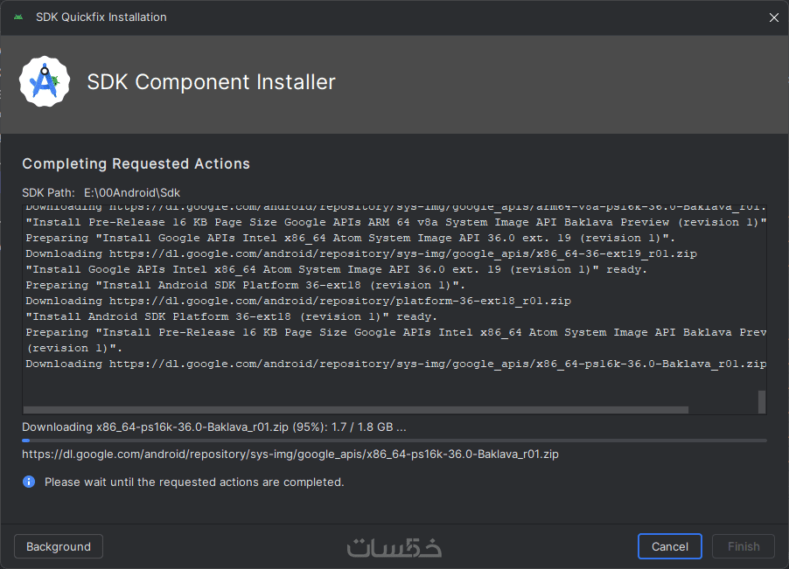This screenshot has height=569, width=789.
Task: Click the platform-36-ext18_r01.zip download log line
Action: tap(297, 301)
